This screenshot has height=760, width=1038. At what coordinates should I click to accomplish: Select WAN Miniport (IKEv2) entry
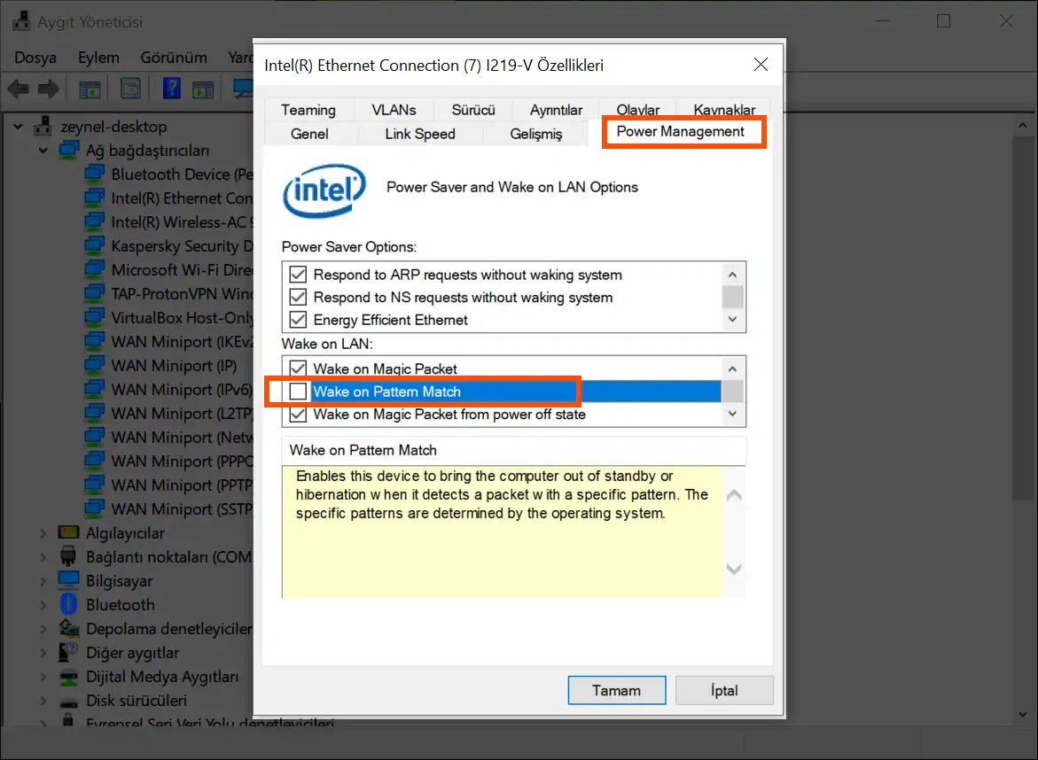(x=182, y=341)
